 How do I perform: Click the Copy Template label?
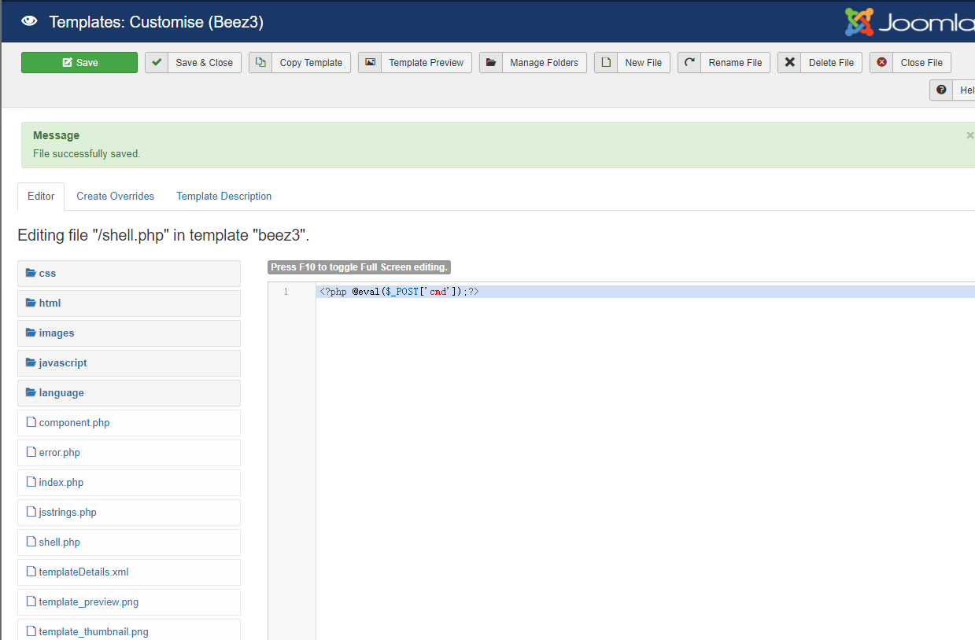(311, 63)
